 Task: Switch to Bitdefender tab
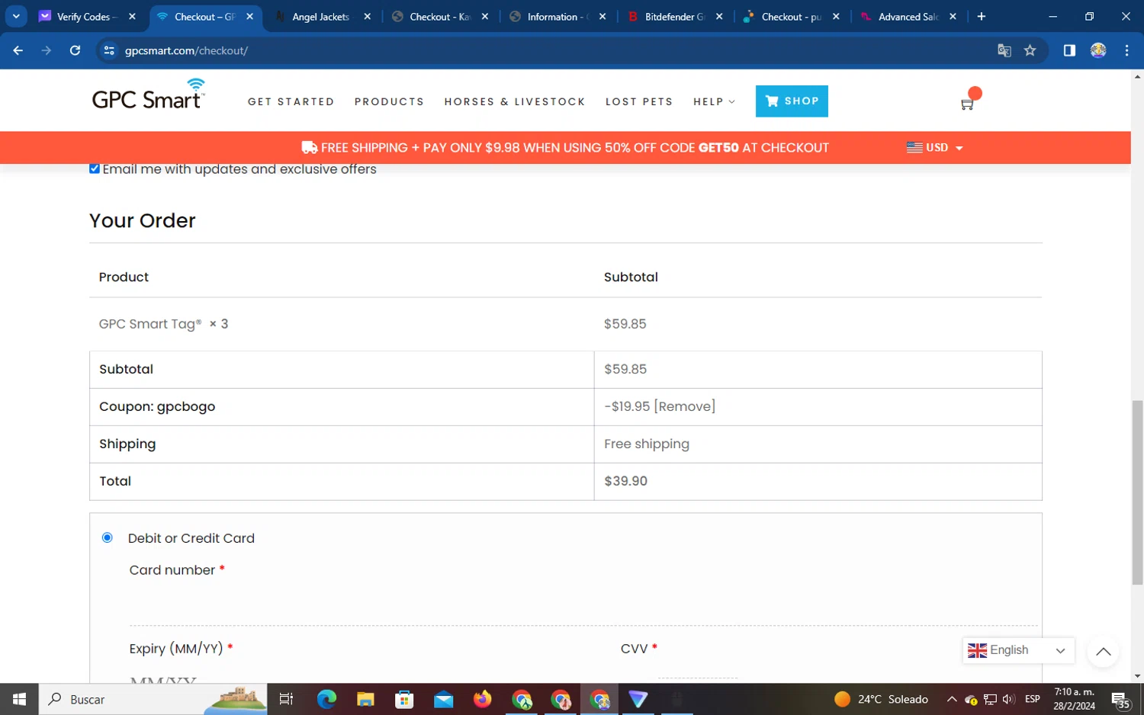click(673, 16)
